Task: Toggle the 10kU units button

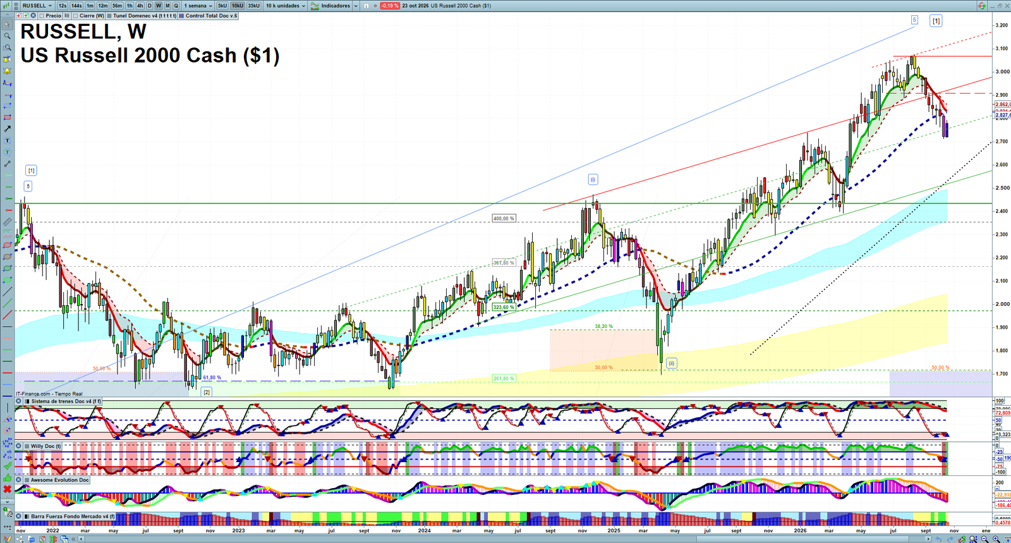Action: [x=237, y=6]
